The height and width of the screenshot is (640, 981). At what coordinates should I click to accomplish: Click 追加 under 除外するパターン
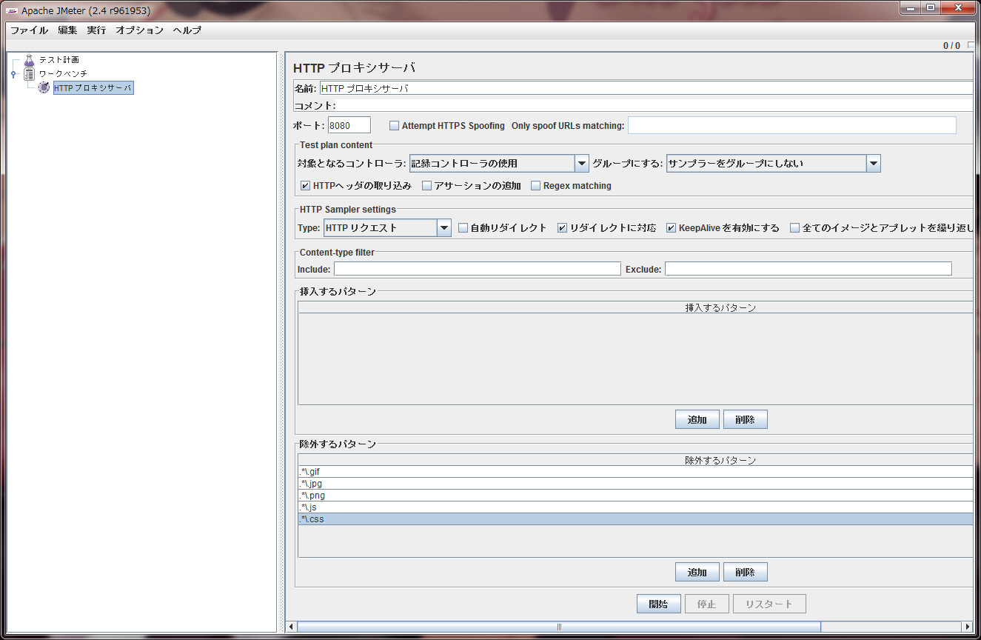697,573
